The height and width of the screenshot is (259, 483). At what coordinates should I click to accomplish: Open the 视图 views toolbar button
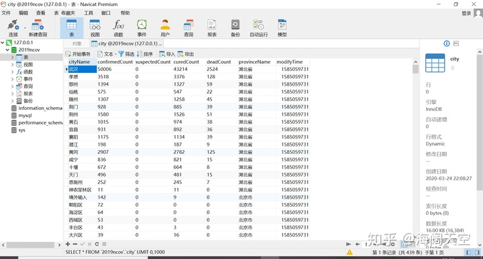click(x=95, y=28)
